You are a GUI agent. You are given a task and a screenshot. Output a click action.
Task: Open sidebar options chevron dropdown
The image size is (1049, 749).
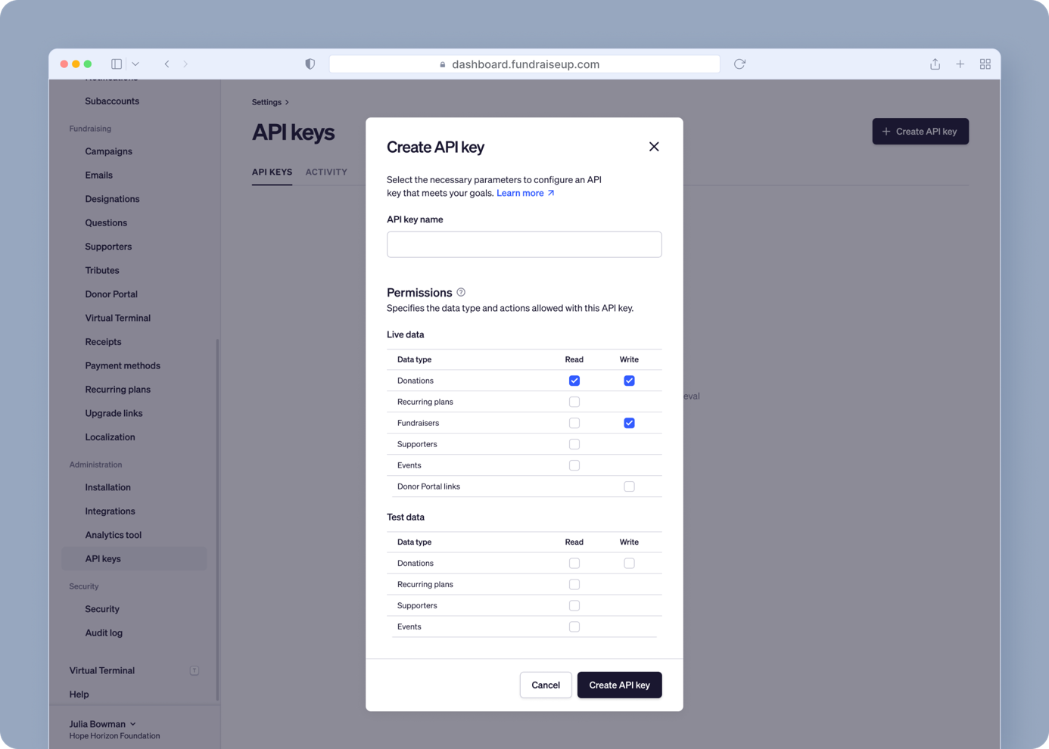[135, 64]
